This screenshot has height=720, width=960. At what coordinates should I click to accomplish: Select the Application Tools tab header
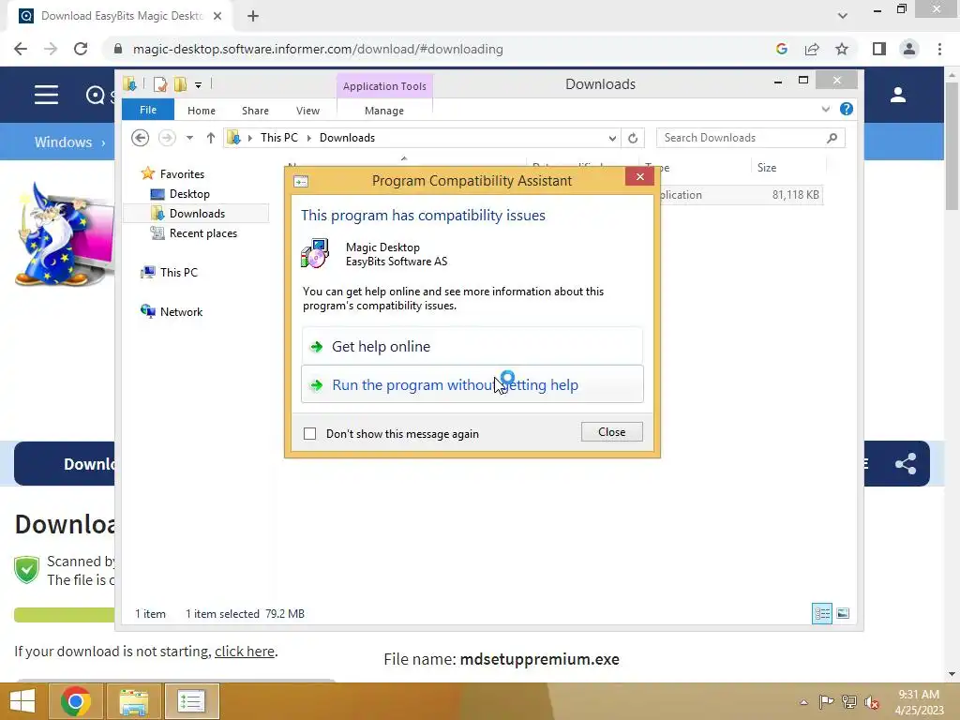384,86
